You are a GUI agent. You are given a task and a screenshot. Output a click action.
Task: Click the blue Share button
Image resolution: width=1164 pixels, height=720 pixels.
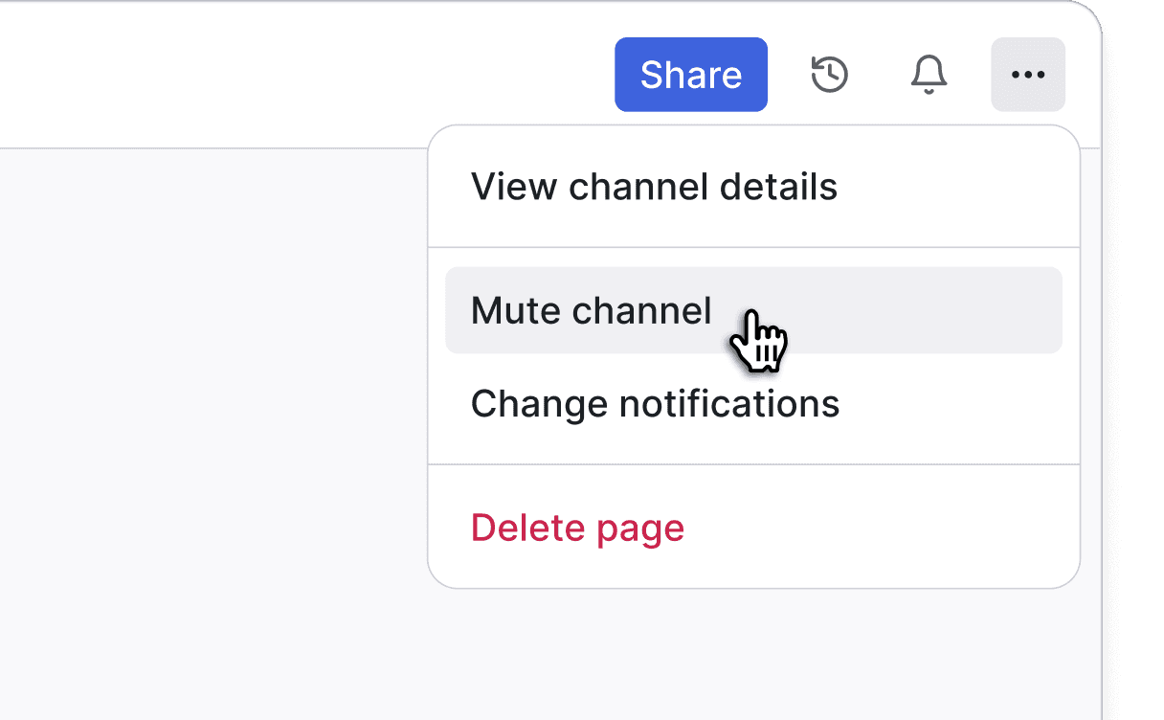click(691, 75)
